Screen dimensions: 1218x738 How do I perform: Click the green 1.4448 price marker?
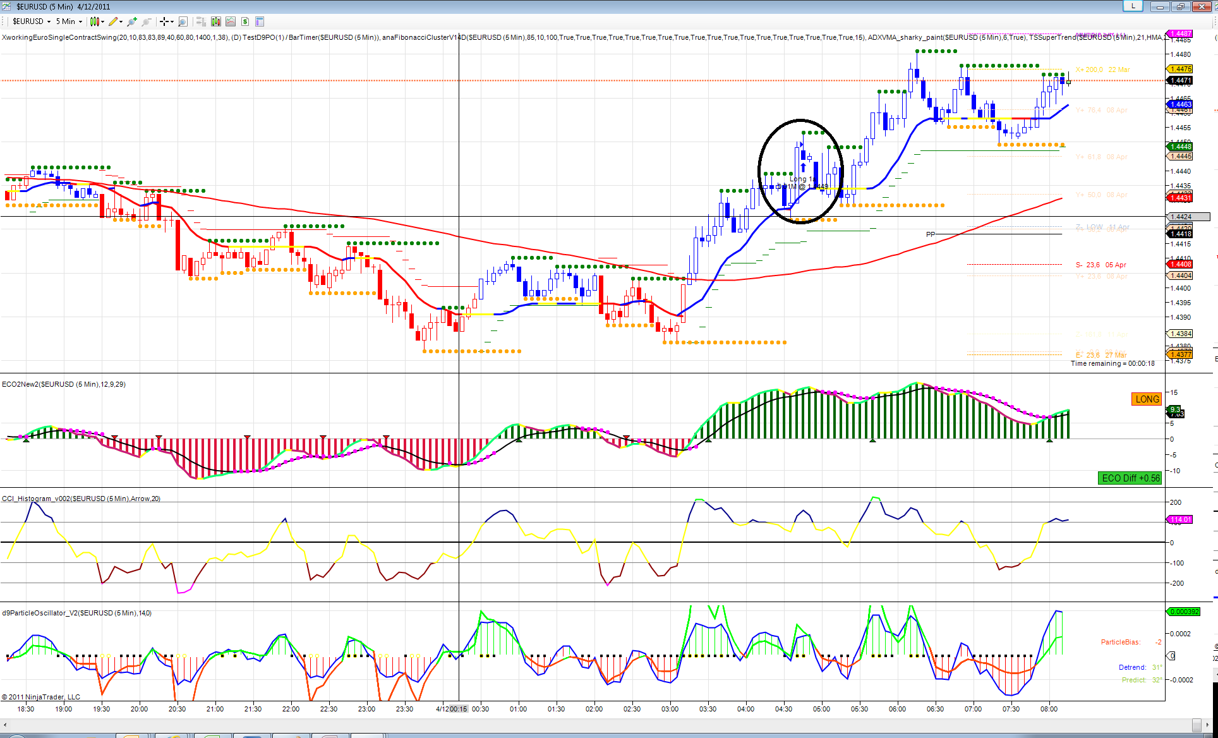click(x=1179, y=147)
